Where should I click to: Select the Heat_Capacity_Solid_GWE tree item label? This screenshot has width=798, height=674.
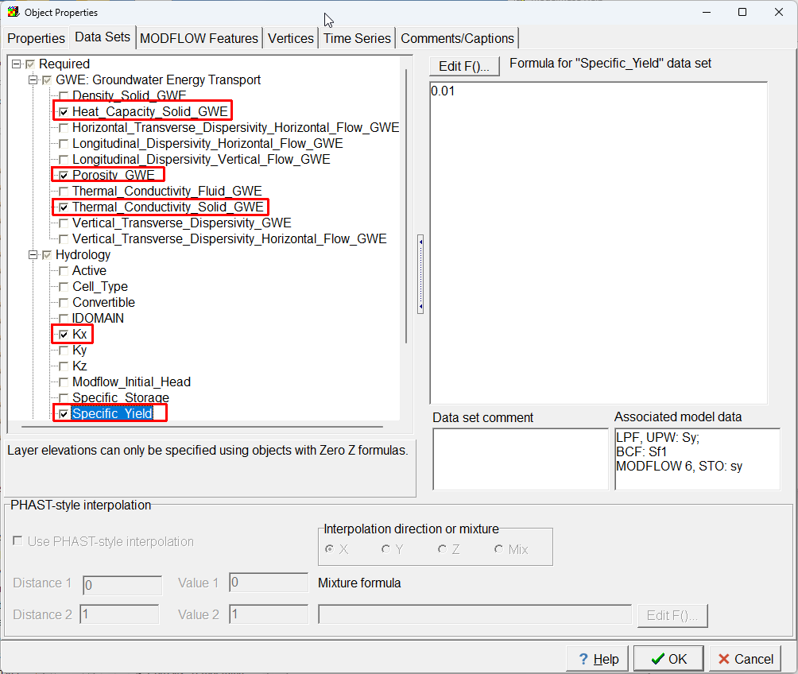coord(150,111)
